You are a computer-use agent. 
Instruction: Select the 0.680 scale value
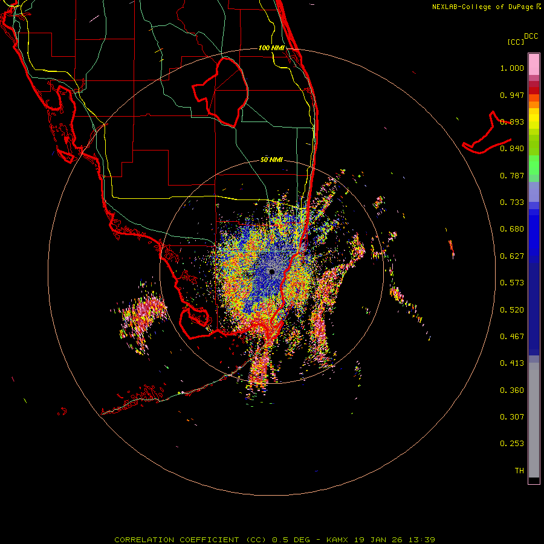pyautogui.click(x=512, y=229)
